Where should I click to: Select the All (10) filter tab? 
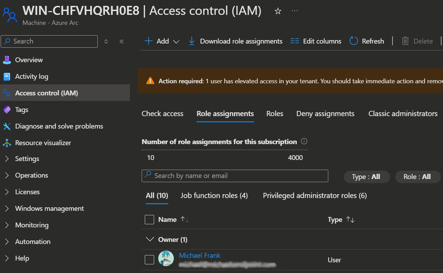pyautogui.click(x=157, y=196)
